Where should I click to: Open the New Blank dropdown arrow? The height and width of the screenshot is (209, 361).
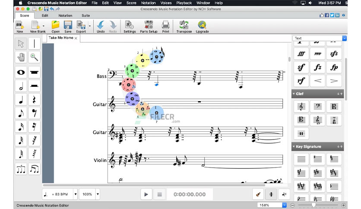[x=44, y=26]
